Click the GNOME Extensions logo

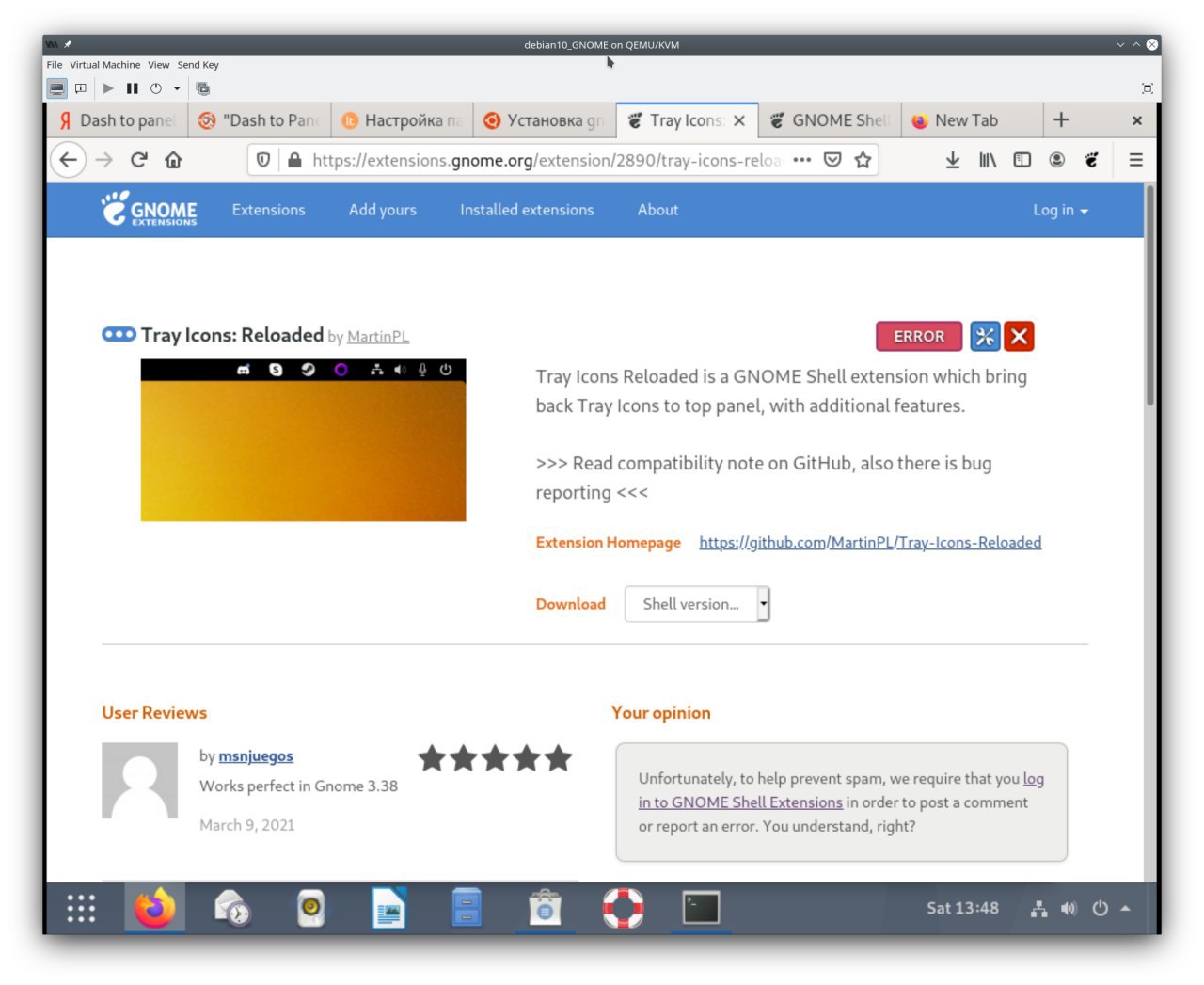coord(150,209)
